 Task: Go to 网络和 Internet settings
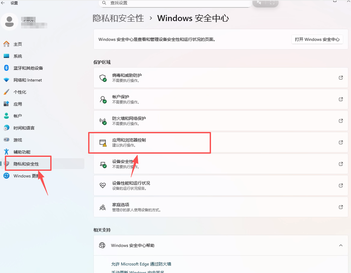pyautogui.click(x=28, y=80)
